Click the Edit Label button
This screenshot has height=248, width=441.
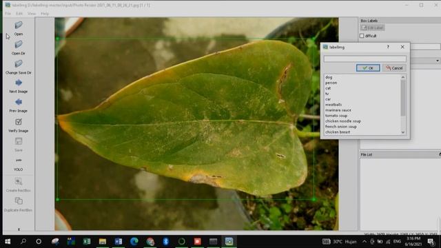point(372,28)
